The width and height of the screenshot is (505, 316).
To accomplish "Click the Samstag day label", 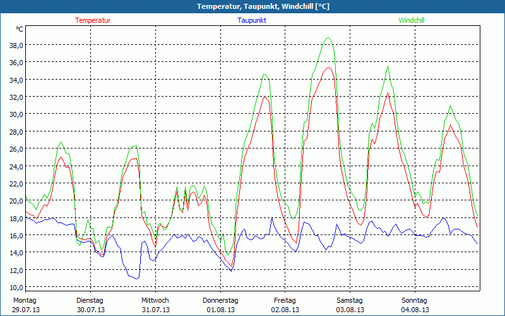I will (350, 301).
